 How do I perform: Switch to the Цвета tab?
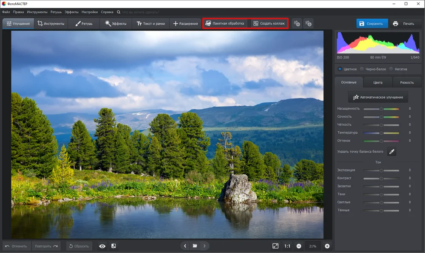pyautogui.click(x=378, y=82)
